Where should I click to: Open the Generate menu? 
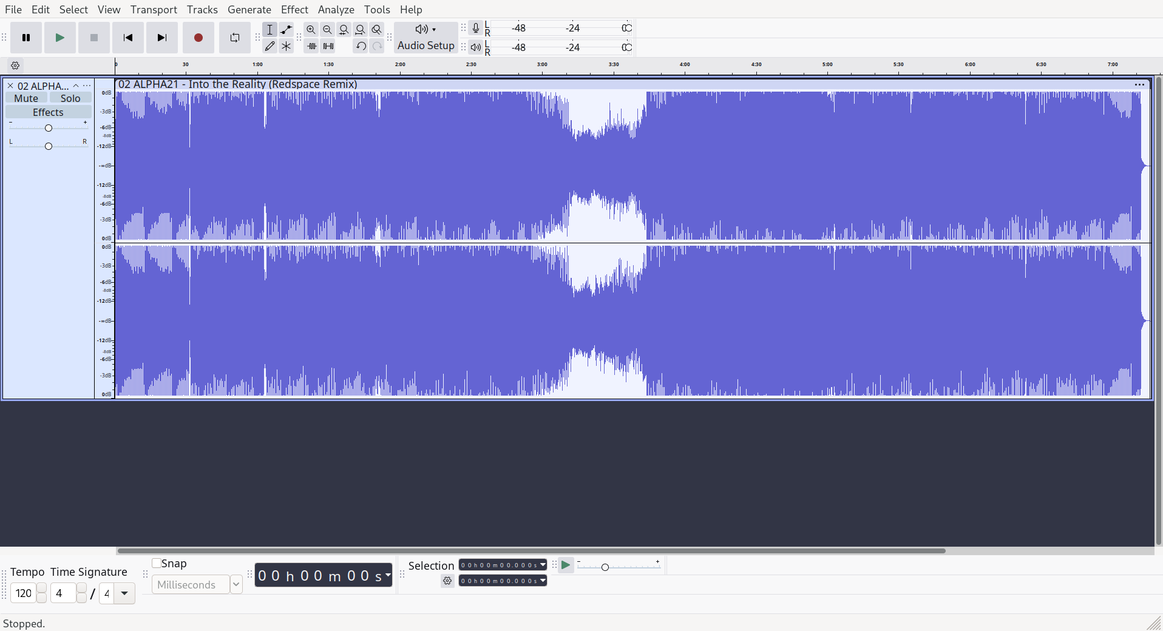click(x=249, y=10)
